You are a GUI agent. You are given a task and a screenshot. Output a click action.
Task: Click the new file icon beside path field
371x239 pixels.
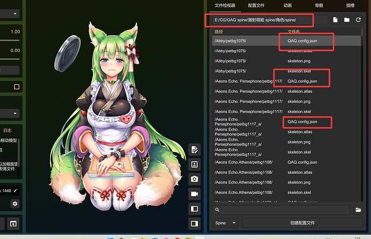pos(335,20)
